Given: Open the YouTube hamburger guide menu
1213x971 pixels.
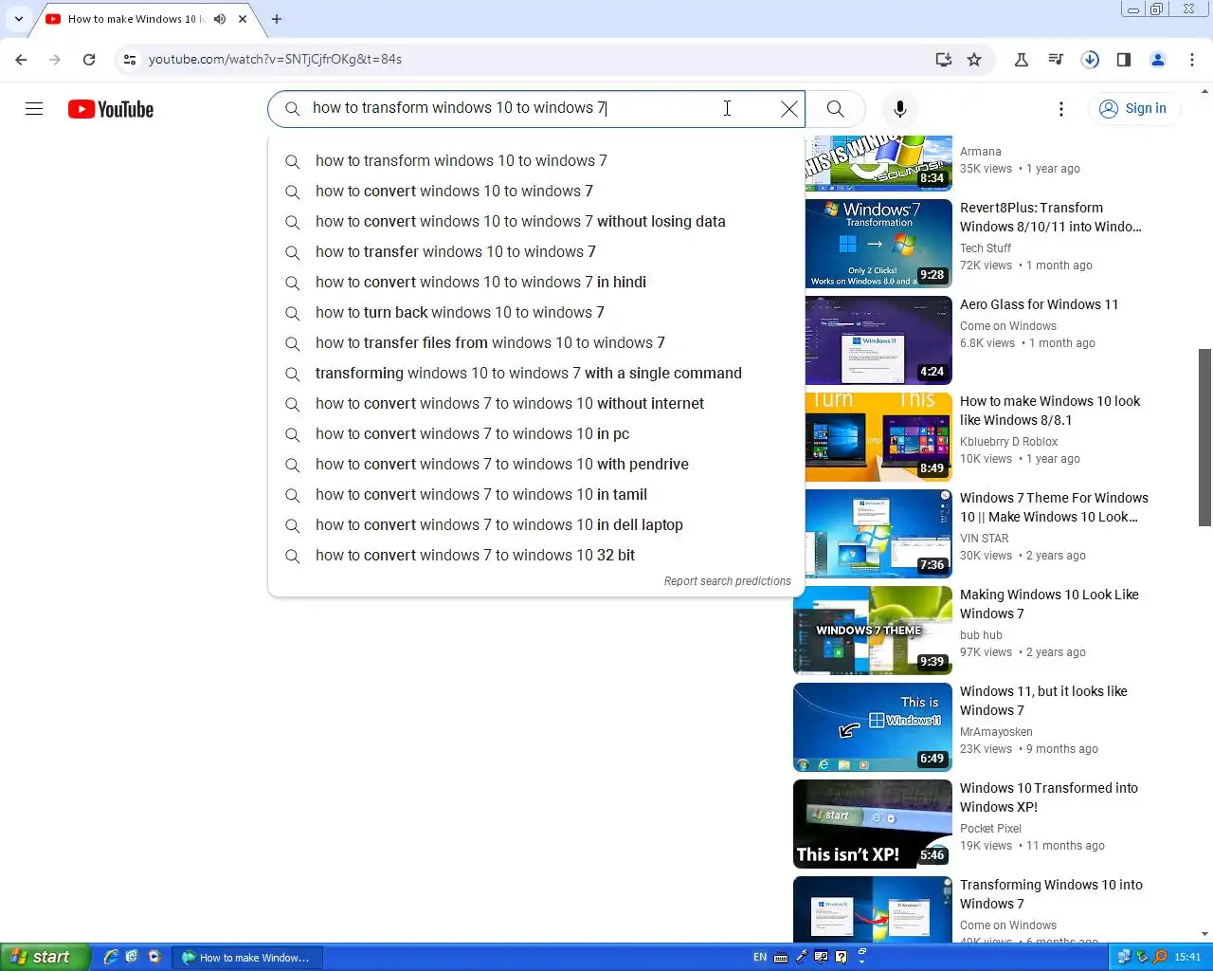Looking at the screenshot, I should coord(34,109).
